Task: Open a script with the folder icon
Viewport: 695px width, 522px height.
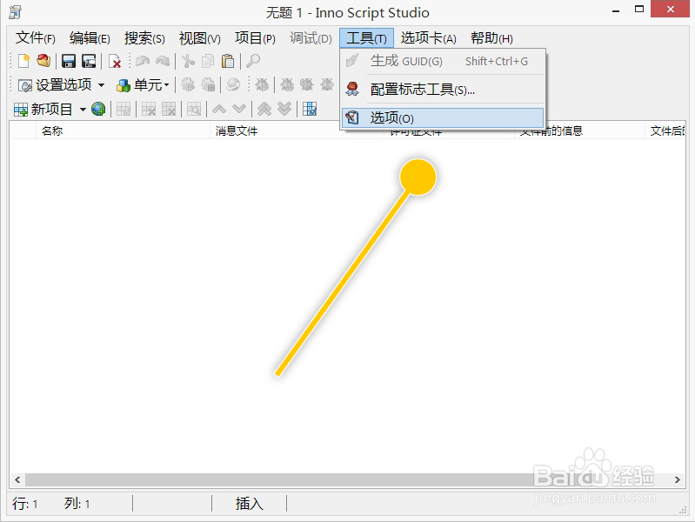Action: pyautogui.click(x=43, y=61)
